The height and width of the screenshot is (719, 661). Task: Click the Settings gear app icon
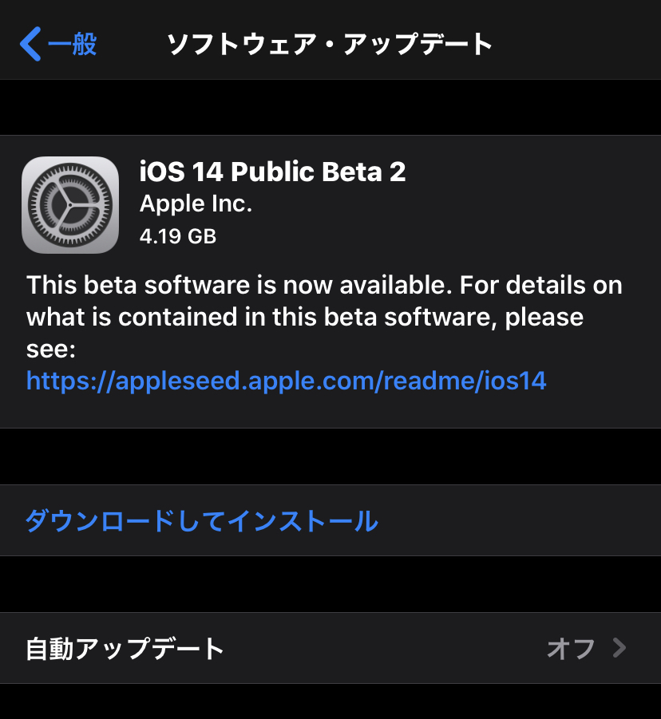point(70,205)
